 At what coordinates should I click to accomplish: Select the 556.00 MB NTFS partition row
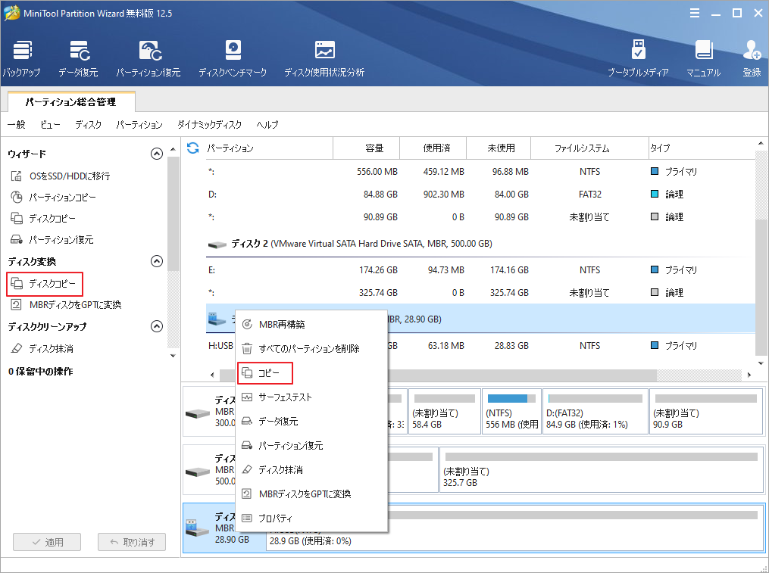pos(480,172)
